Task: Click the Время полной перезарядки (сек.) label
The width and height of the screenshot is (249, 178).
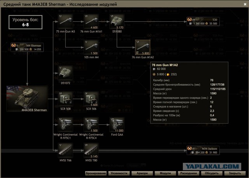Action: click(175, 102)
